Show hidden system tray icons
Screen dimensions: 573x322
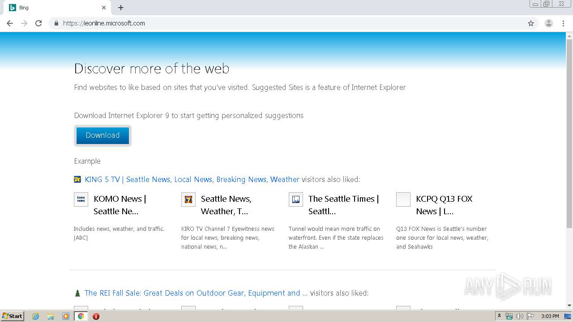[x=499, y=316]
